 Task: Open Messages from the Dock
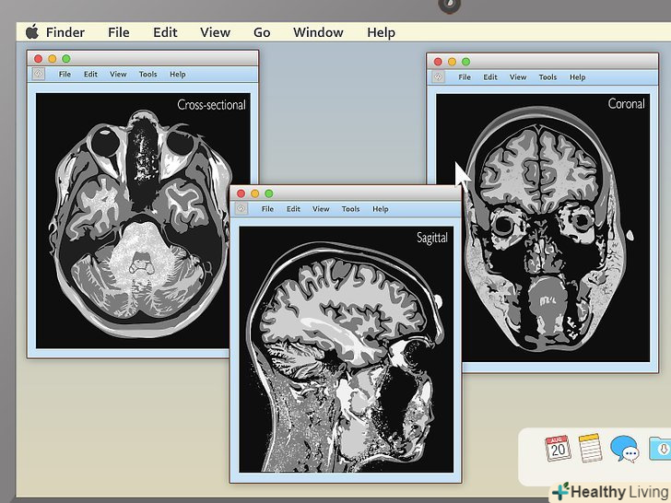(x=624, y=449)
